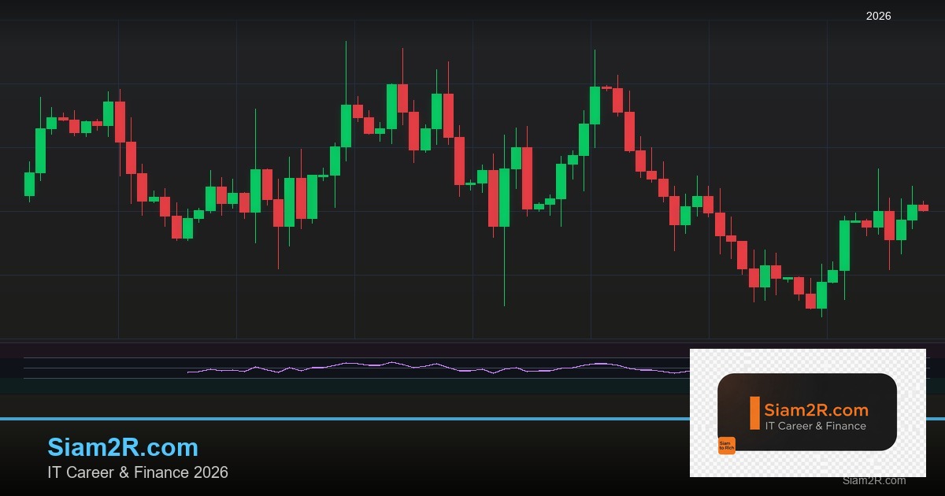Open the blue Siam2R.com heading link
The width and height of the screenshot is (945, 496).
(123, 447)
